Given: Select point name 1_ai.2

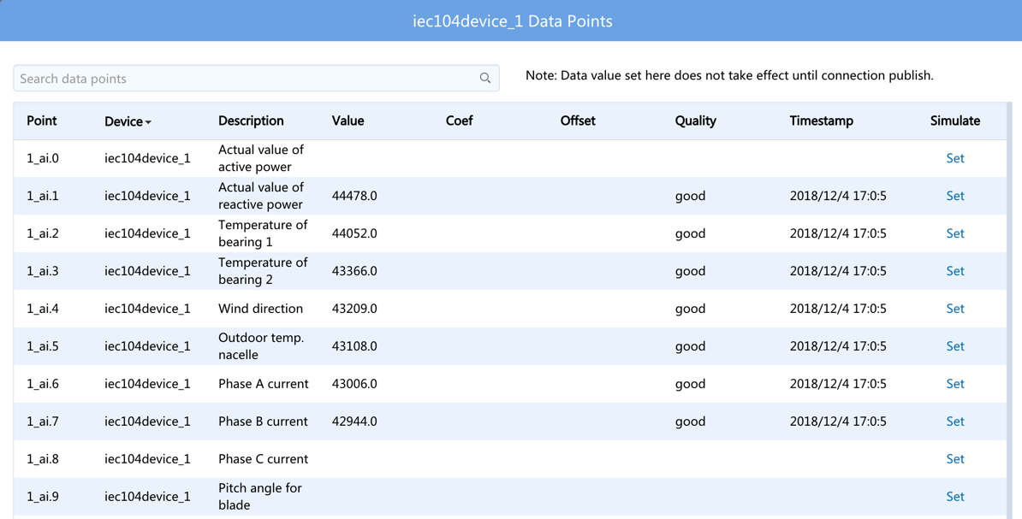Looking at the screenshot, I should pos(42,233).
